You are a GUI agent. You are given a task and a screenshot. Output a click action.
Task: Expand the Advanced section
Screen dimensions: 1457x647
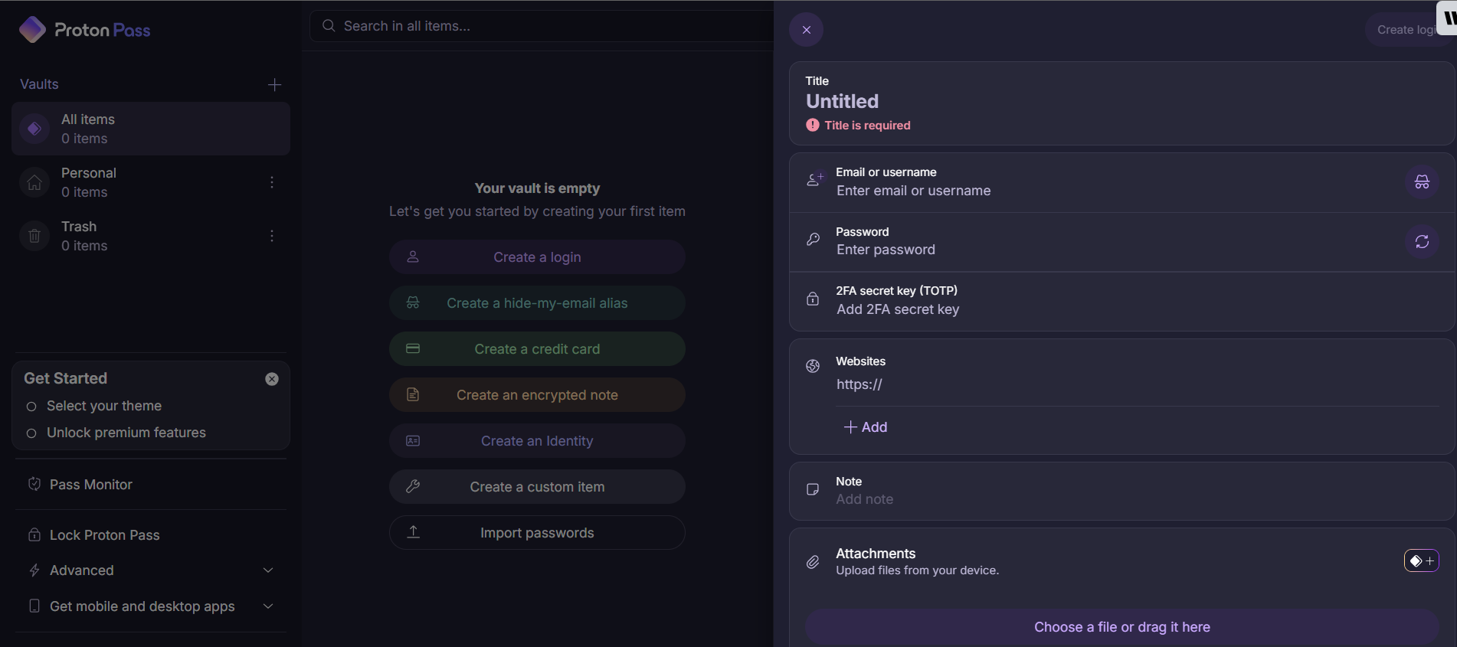(267, 570)
